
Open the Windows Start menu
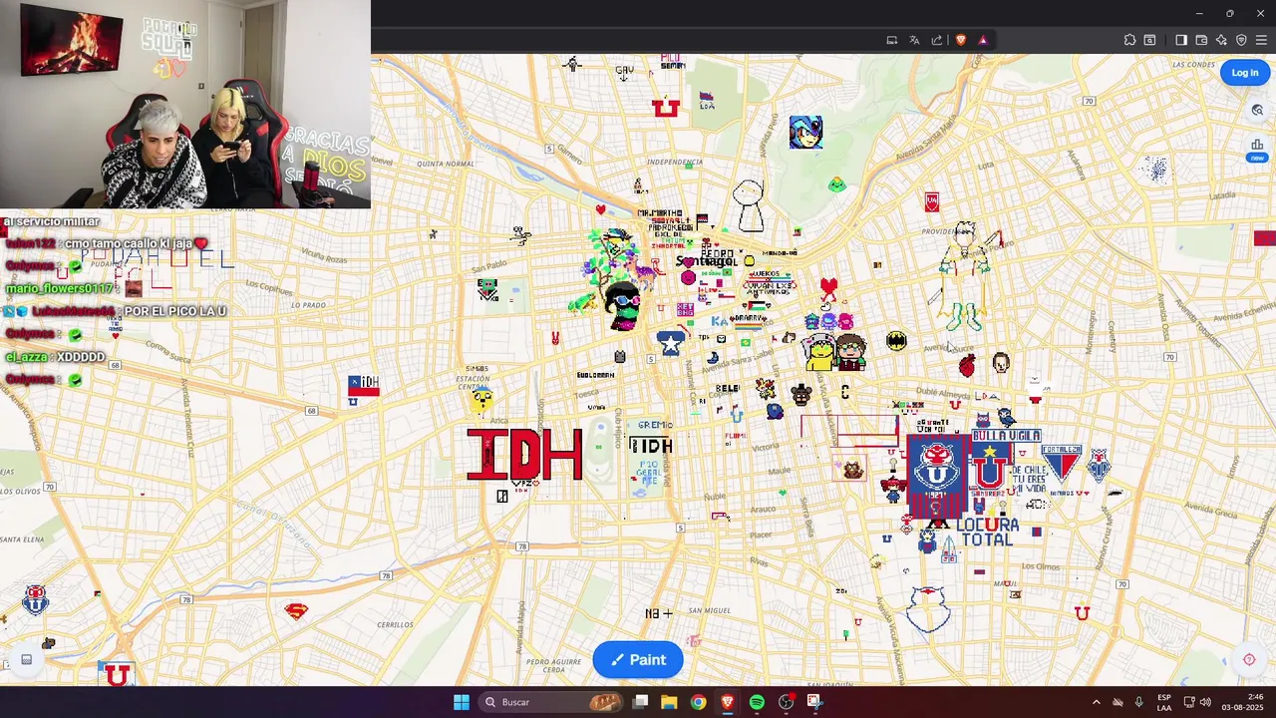(x=462, y=702)
